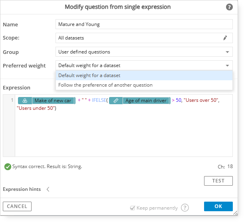This screenshot has width=244, height=222.
Task: Grab the dialog resize corner handle
Action: [x=235, y=213]
